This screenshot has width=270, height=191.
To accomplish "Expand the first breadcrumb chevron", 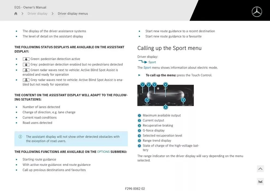I will click(x=22, y=13).
